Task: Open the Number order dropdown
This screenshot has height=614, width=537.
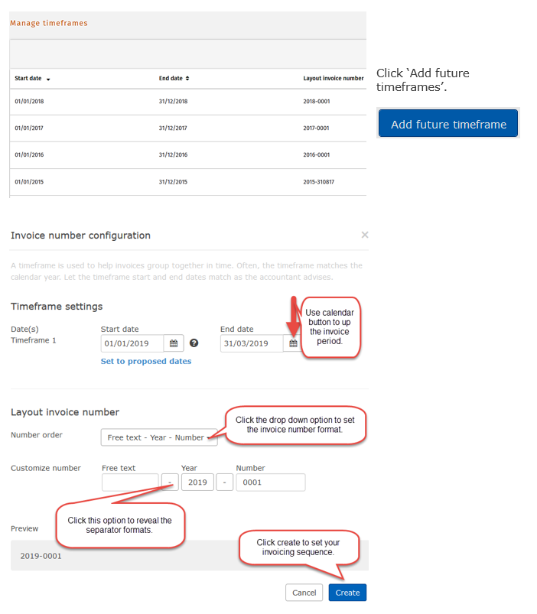Action: [x=159, y=437]
